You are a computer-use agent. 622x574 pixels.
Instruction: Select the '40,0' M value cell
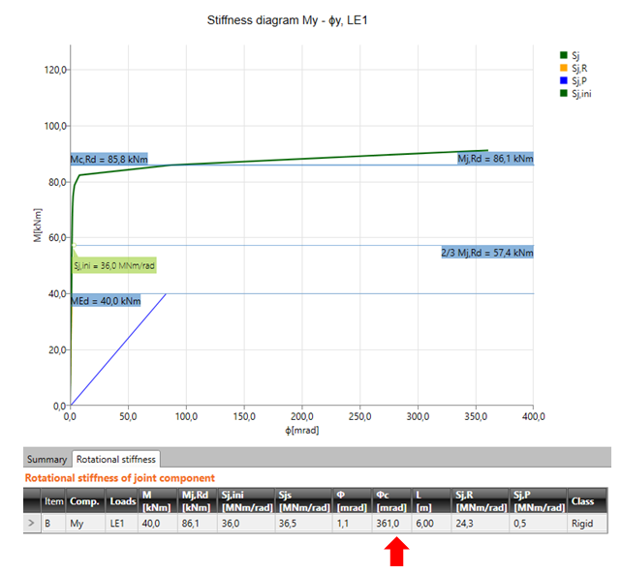pos(157,524)
